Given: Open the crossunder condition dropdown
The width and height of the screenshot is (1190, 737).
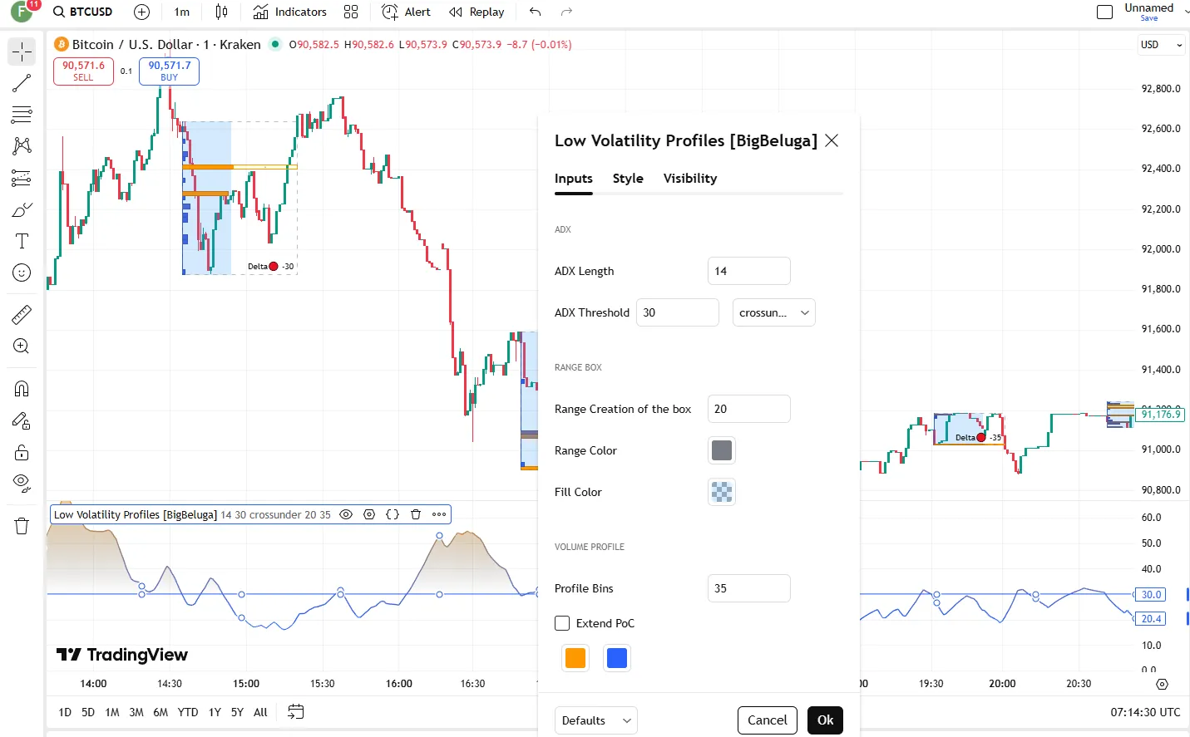Looking at the screenshot, I should point(773,312).
